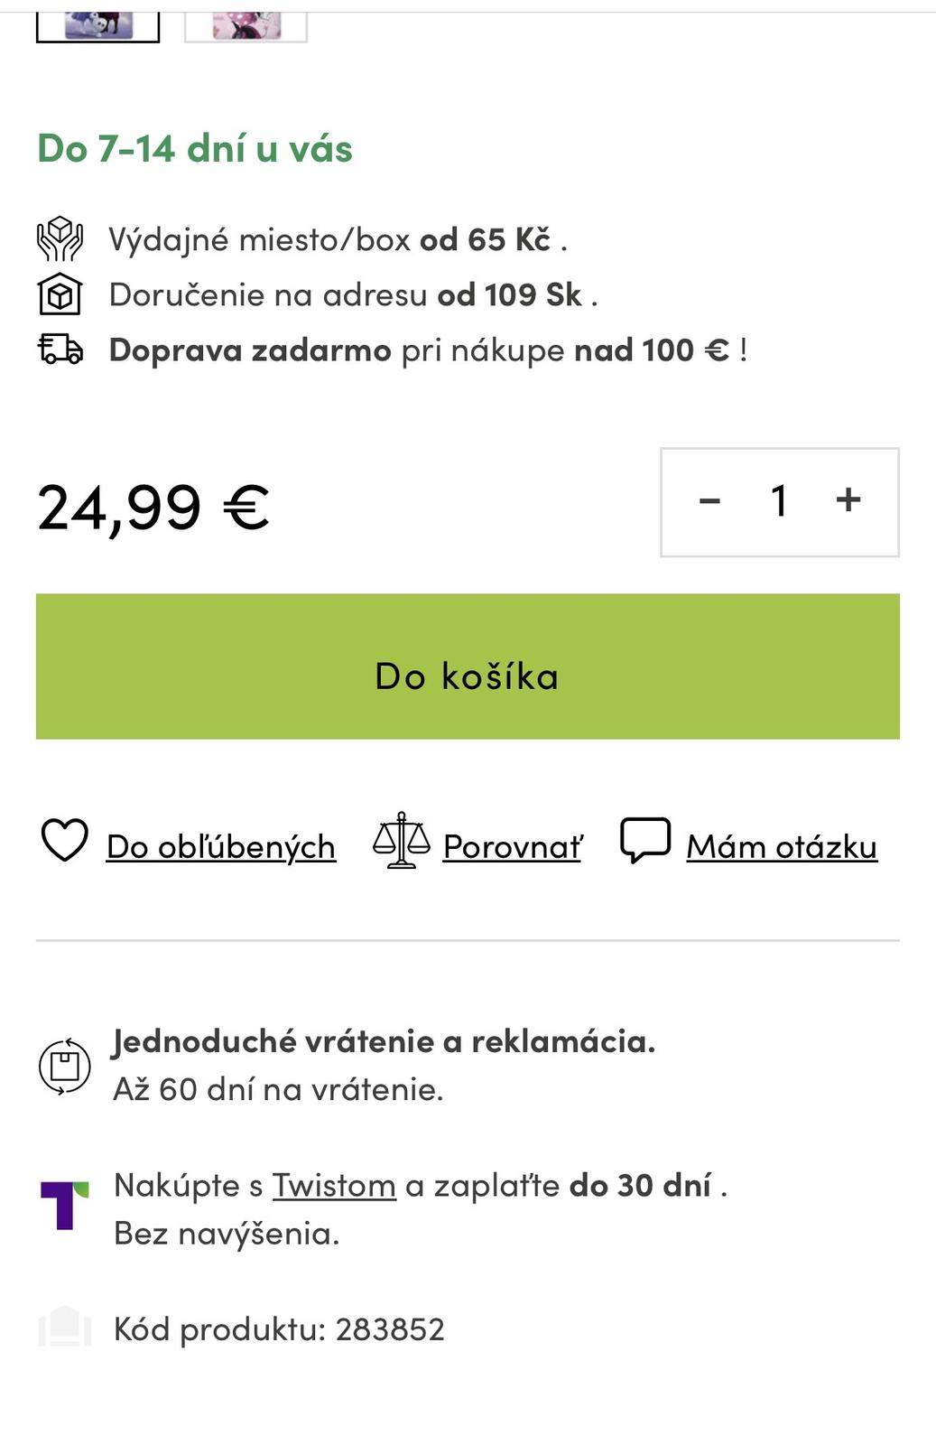This screenshot has height=1445, width=936.
Task: Open the Mám otázku link
Action: (x=782, y=847)
